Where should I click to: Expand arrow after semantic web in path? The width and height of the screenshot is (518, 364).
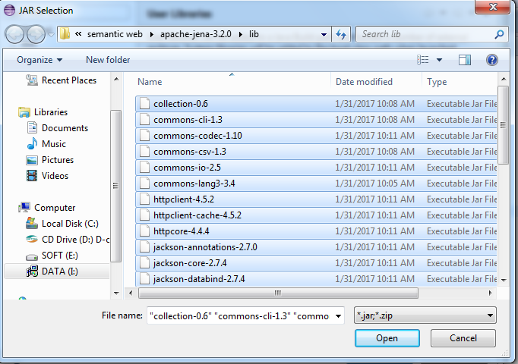152,34
